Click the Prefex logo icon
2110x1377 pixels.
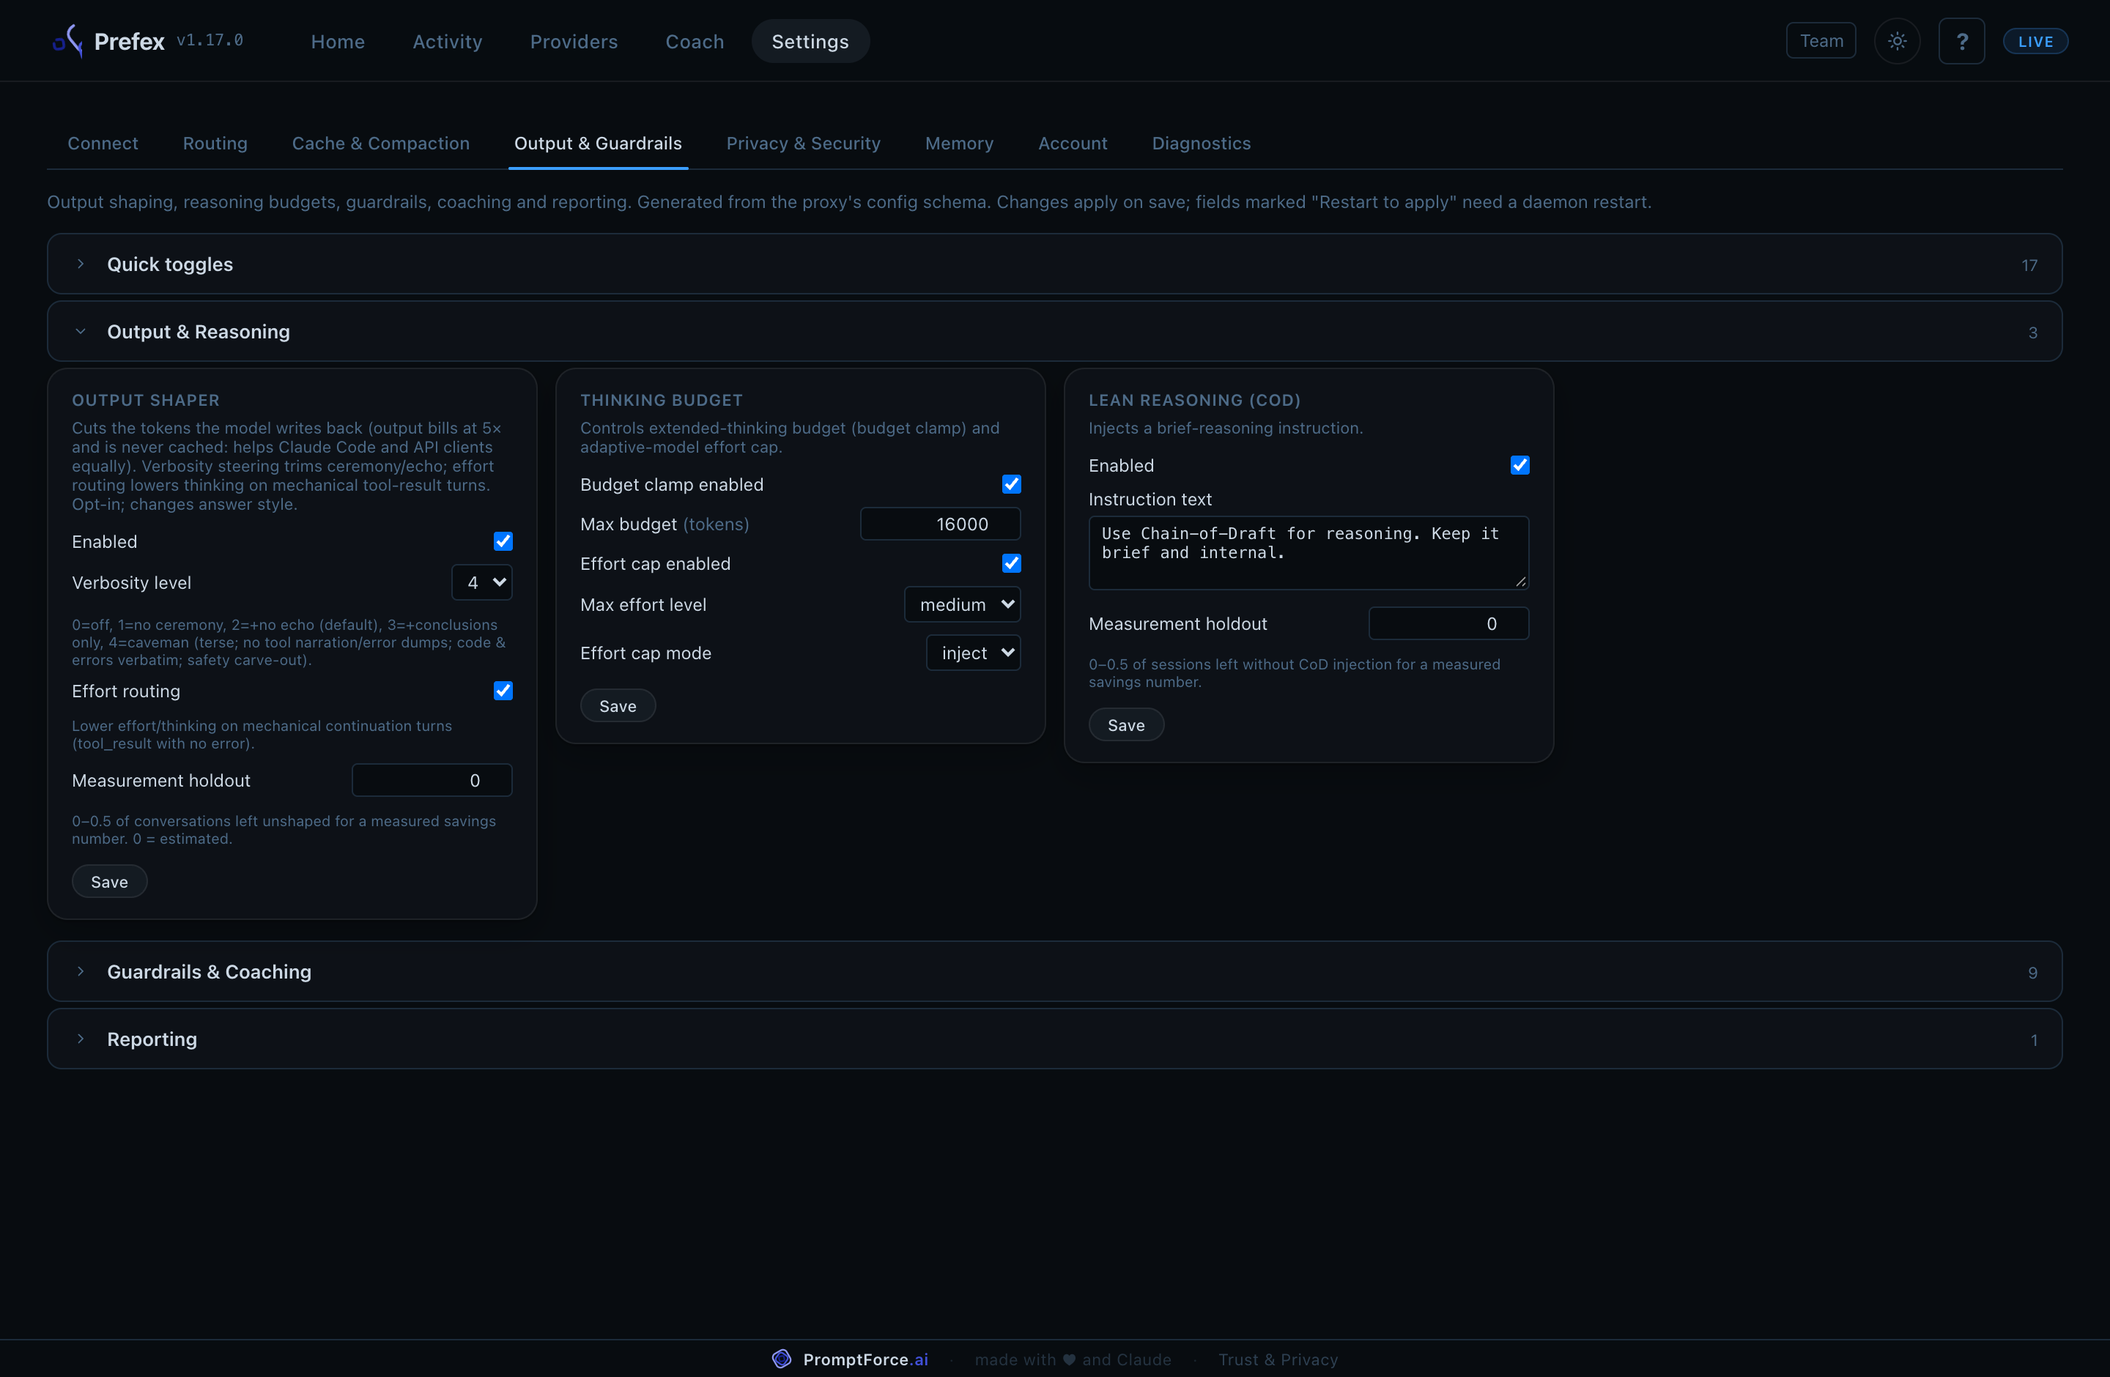68,41
